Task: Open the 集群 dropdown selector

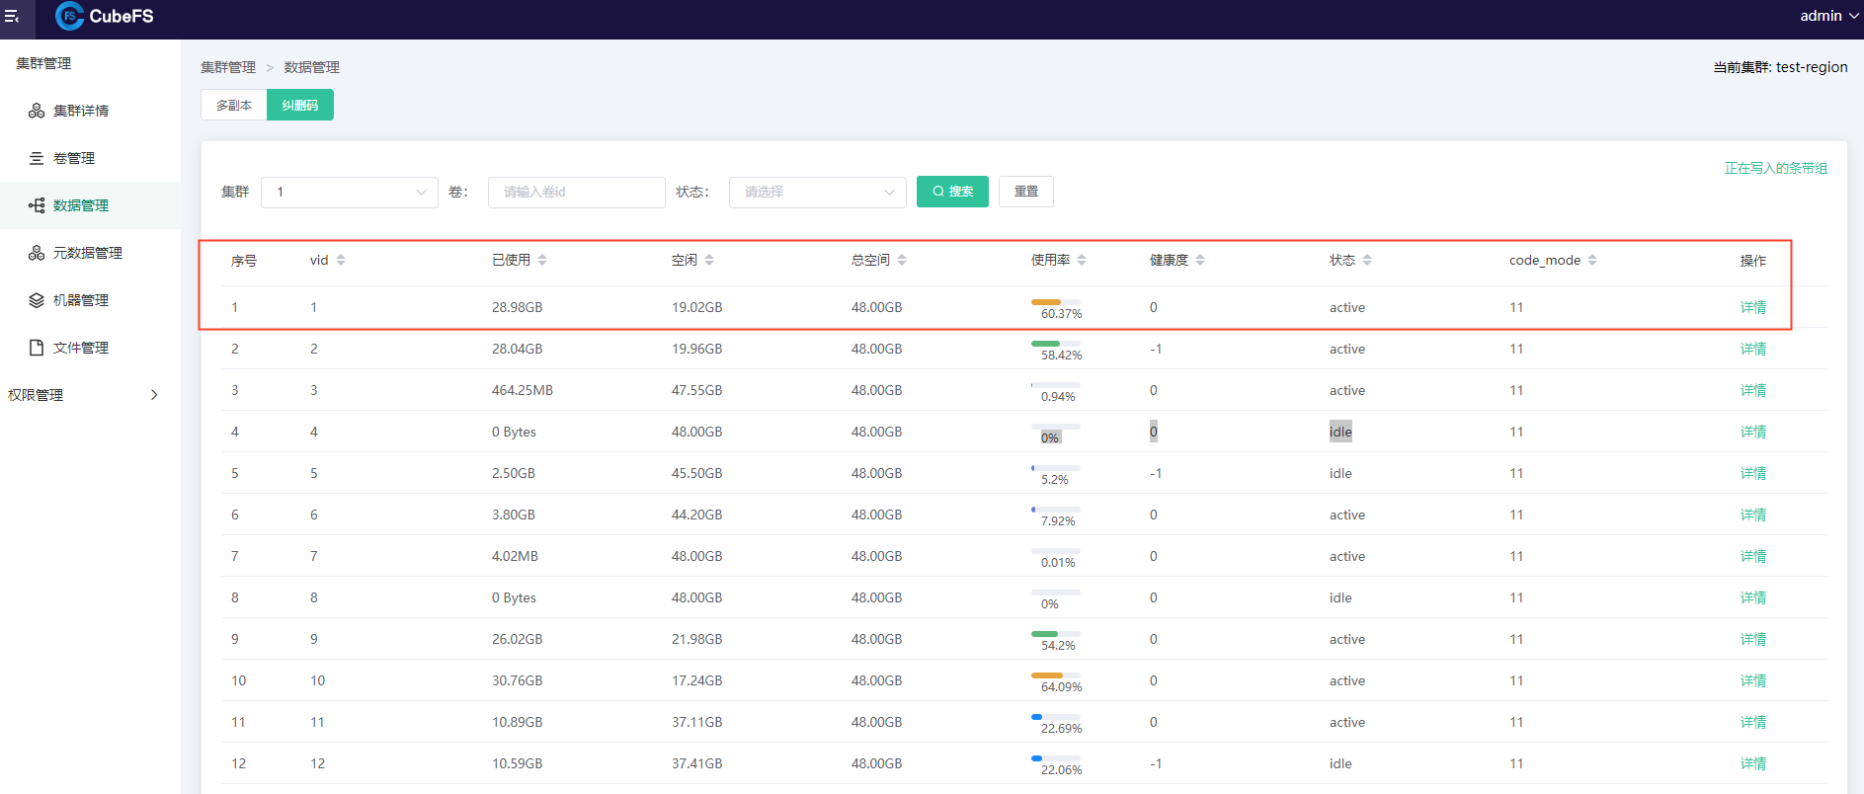Action: tap(350, 192)
